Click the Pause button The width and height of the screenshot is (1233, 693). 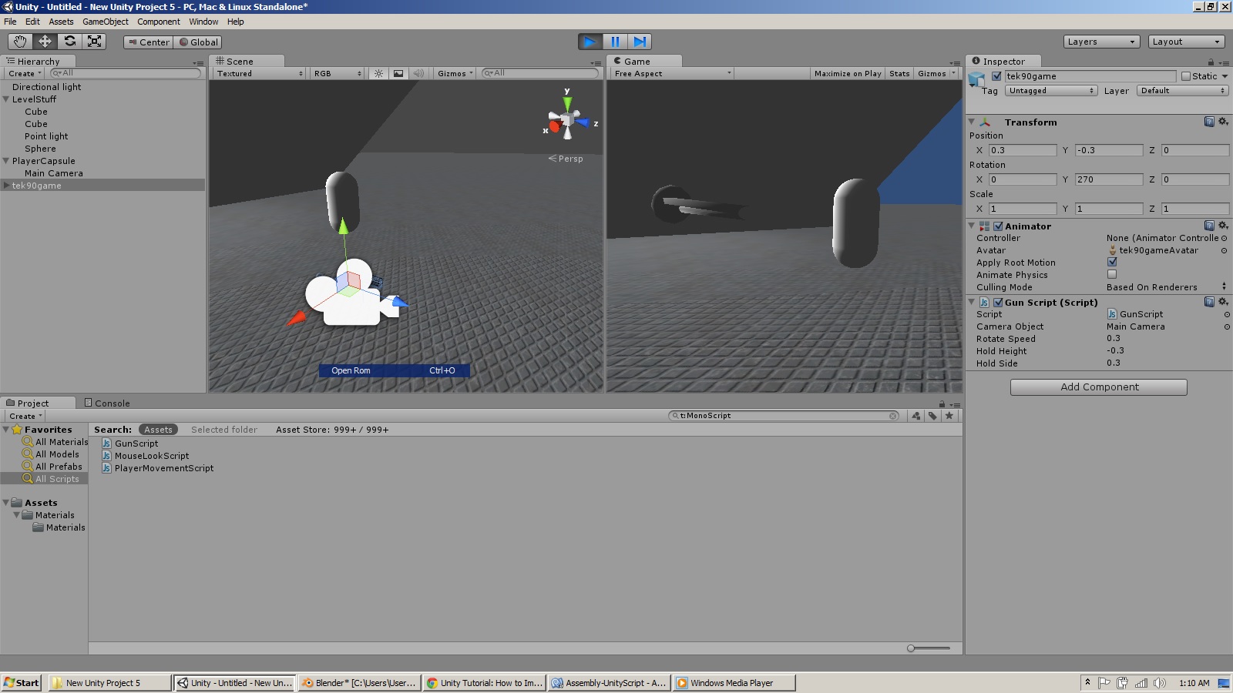pos(615,42)
